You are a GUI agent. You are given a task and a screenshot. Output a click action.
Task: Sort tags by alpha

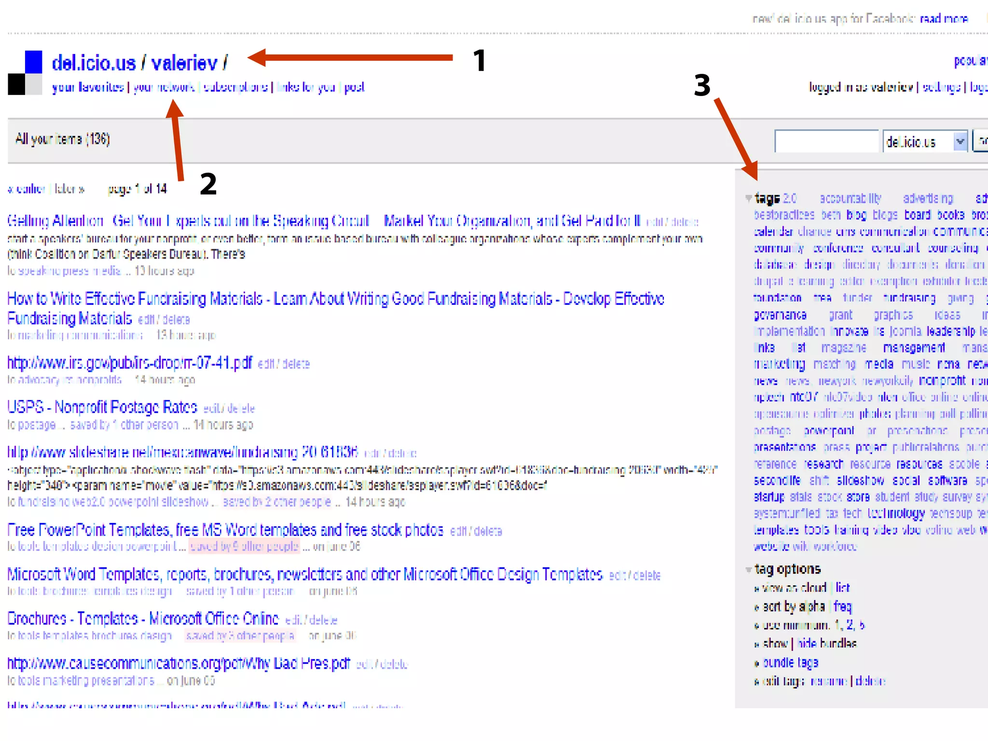(x=811, y=606)
